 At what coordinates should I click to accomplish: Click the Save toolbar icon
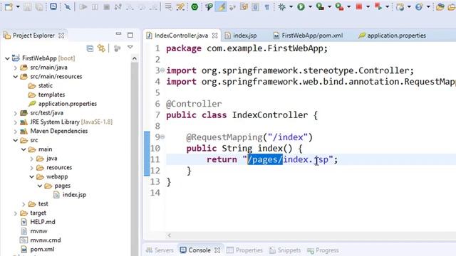point(28,6)
